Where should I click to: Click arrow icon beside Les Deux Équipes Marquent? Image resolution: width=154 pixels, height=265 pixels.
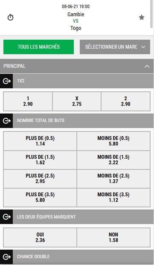tap(6, 217)
